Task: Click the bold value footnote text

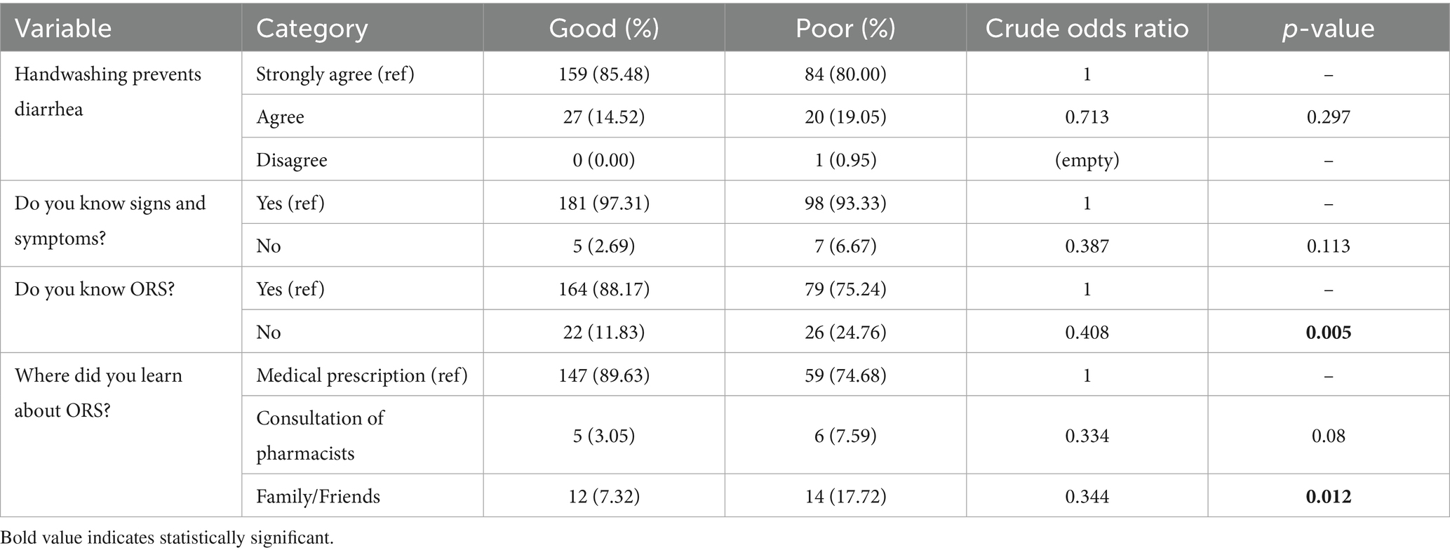Action: [167, 538]
